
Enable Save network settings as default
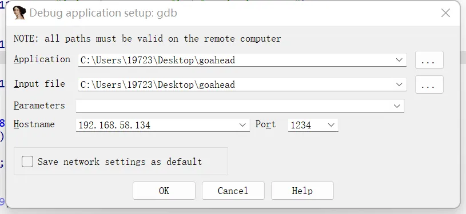[27, 161]
